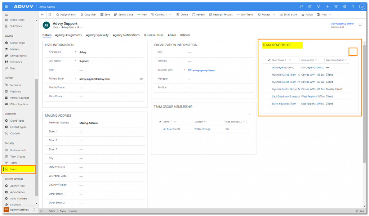Go back using the arrow icon

pos(43,15)
